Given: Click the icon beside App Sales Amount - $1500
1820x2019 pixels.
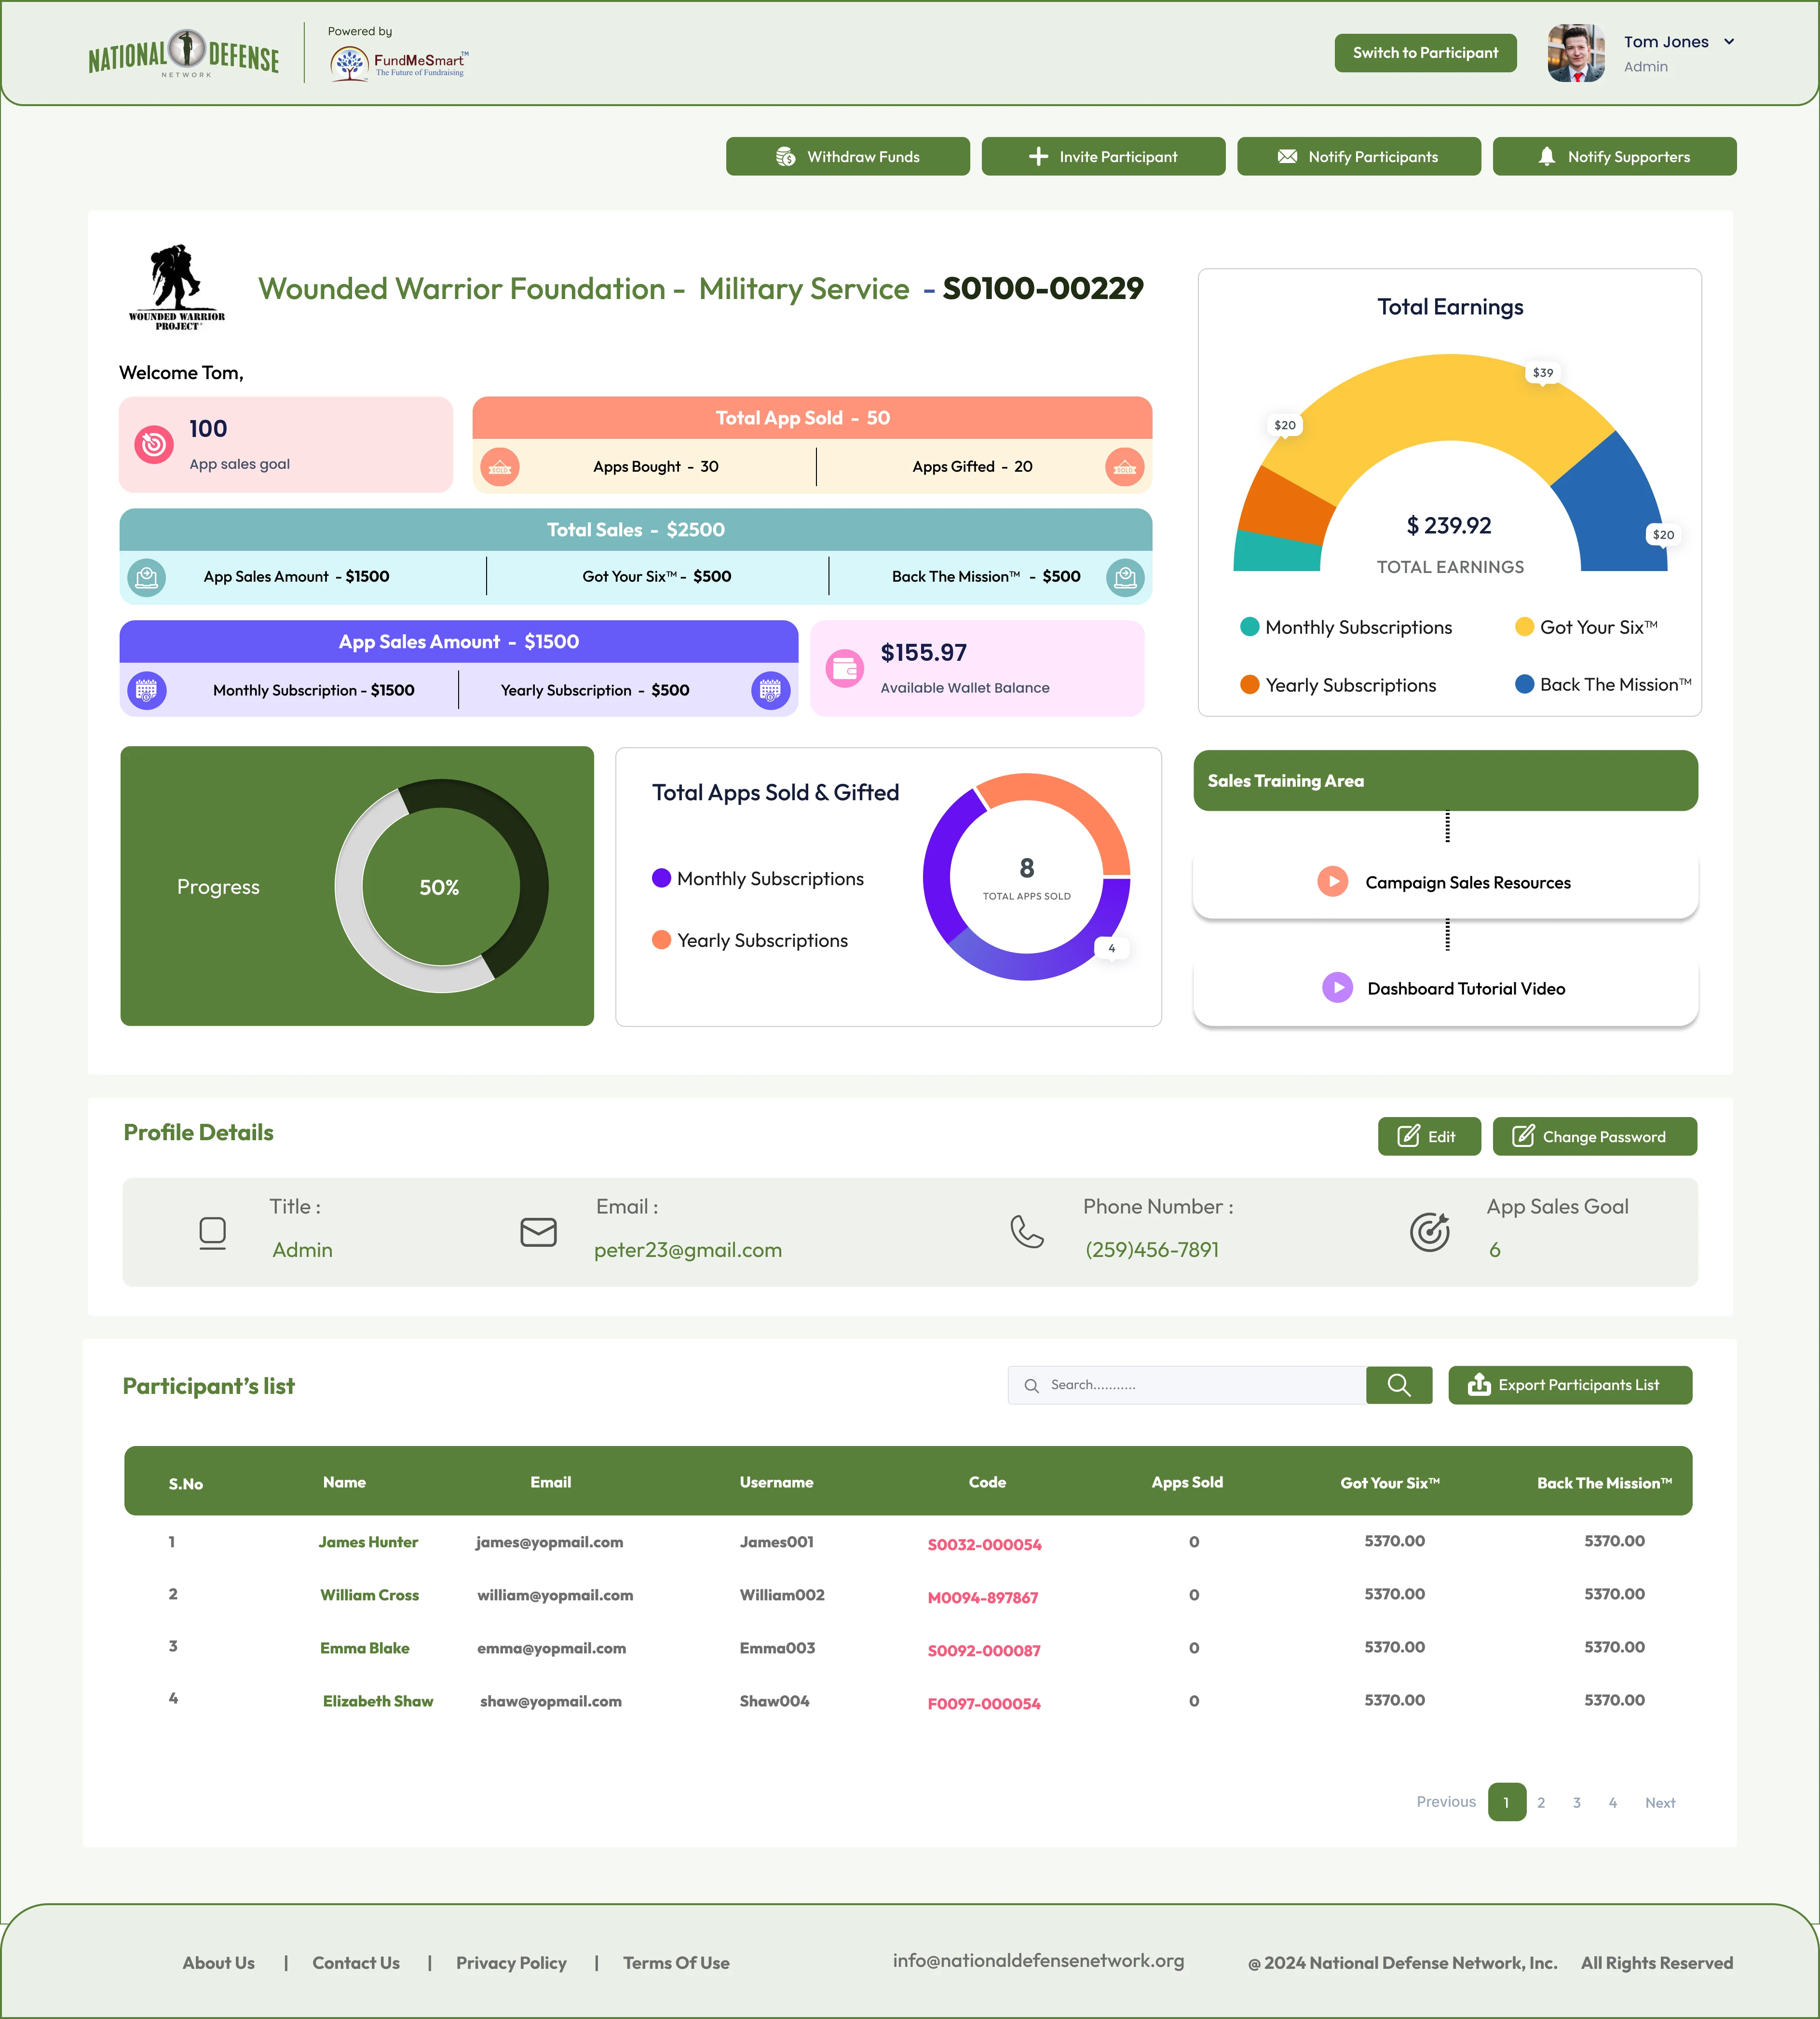Looking at the screenshot, I should point(147,577).
